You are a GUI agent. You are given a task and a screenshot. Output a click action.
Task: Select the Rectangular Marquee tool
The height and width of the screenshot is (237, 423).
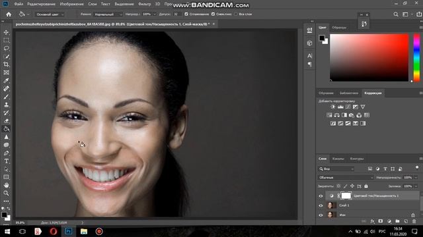[6, 40]
